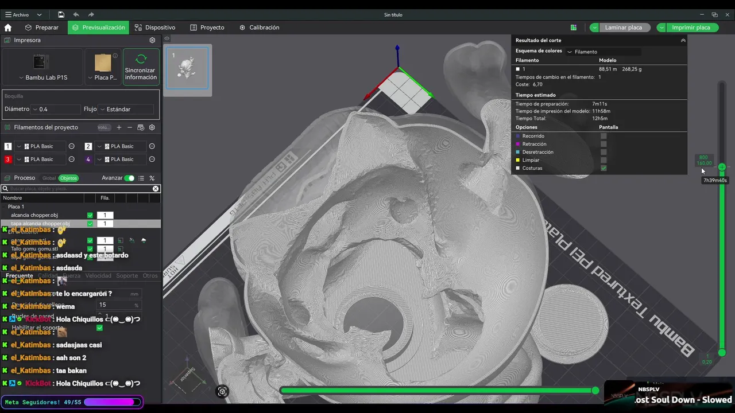
Task: Open the Placa plate type dropdown
Action: 102,77
